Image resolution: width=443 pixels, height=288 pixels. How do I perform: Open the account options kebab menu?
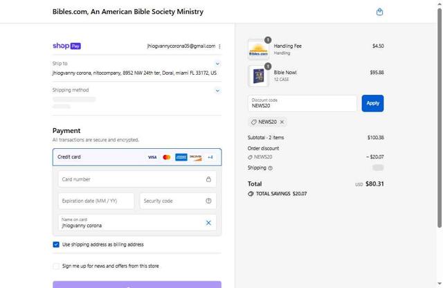tap(219, 46)
